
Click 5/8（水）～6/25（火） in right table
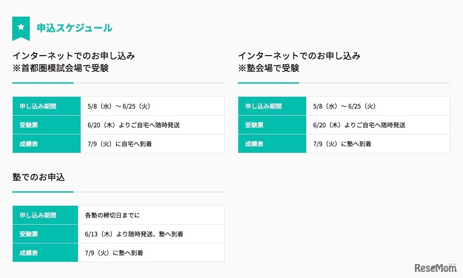pyautogui.click(x=345, y=106)
